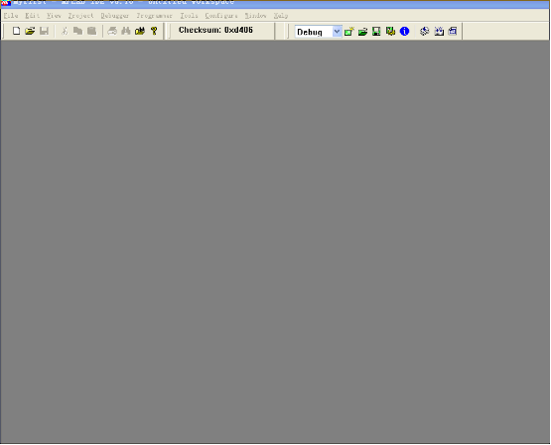Click the blue info circle icon
Viewport: 551px width, 445px height.
coord(404,32)
